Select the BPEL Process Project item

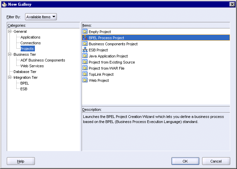(x=156, y=38)
